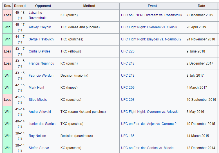Select the Loss cell in Rozenstruik row
The height and width of the screenshot is (153, 219).
[7, 15]
